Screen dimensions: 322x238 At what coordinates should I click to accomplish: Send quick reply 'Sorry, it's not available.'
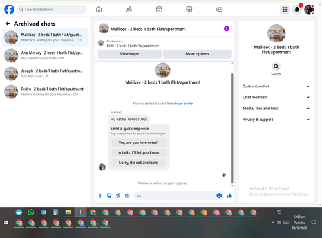click(138, 163)
